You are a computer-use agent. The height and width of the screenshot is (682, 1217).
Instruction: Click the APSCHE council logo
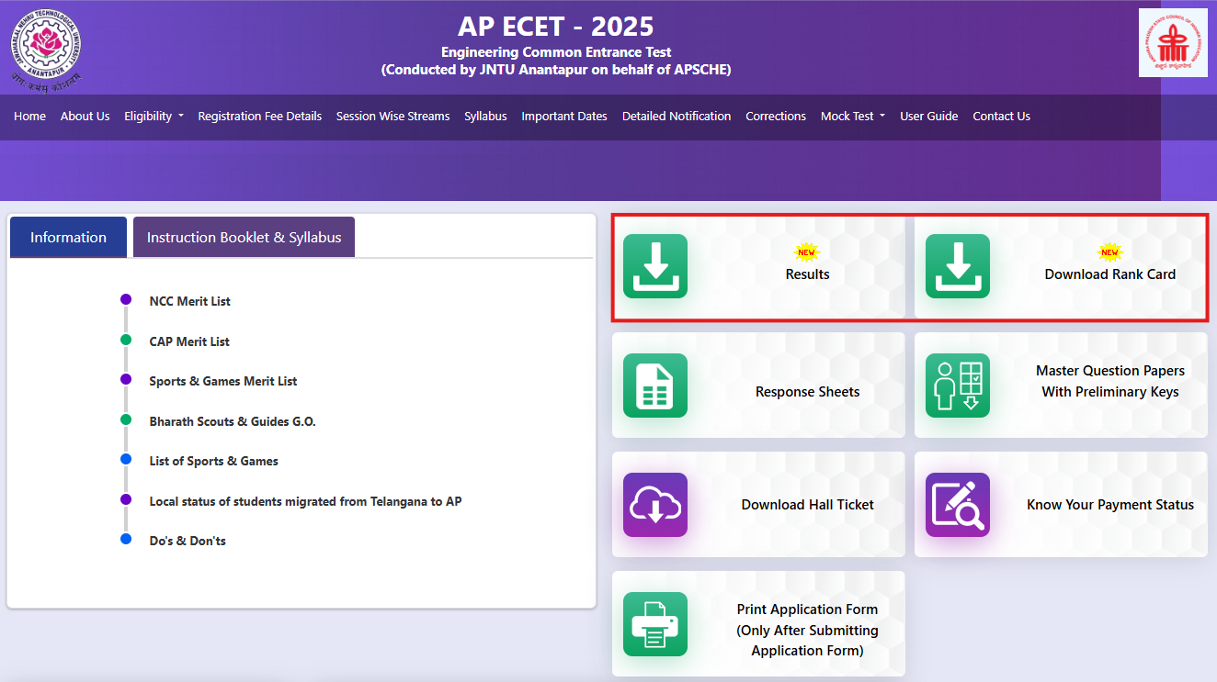coord(1173,42)
